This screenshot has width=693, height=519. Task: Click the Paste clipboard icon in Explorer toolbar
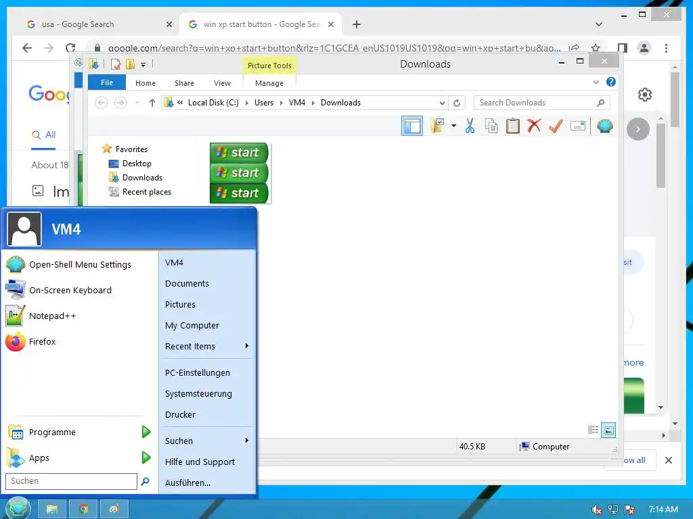pos(513,126)
